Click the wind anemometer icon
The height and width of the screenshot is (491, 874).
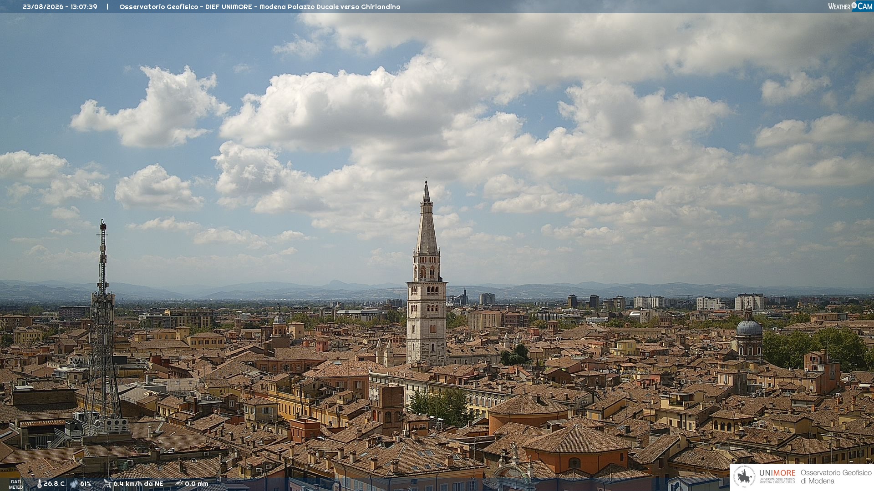tap(107, 484)
